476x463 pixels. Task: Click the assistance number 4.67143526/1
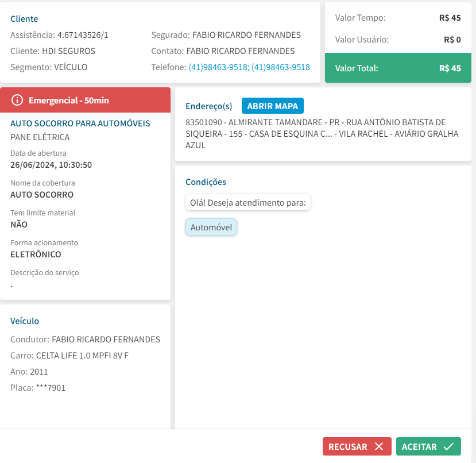pos(83,35)
